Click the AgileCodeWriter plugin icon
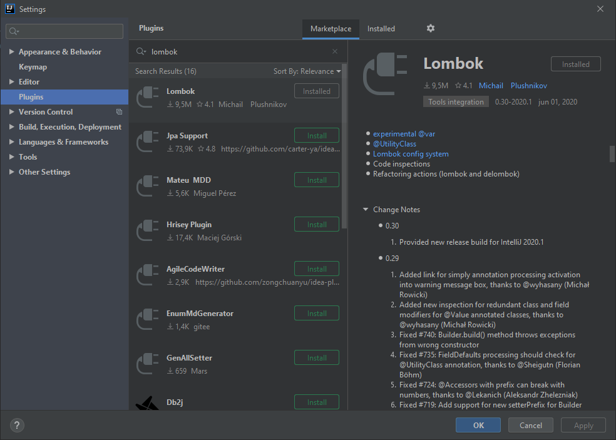 coord(147,275)
